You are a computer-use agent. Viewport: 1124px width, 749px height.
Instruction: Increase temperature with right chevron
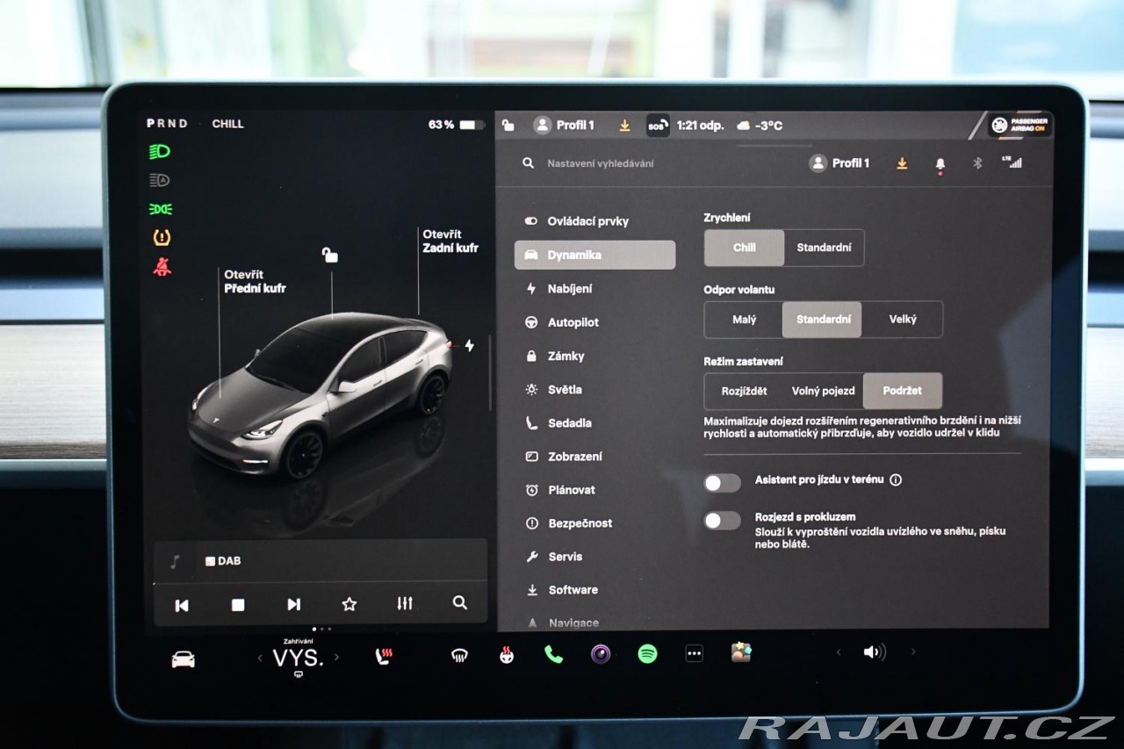click(336, 657)
